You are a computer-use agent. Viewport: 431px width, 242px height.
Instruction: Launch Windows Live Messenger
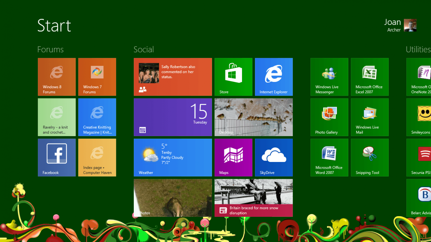click(329, 77)
